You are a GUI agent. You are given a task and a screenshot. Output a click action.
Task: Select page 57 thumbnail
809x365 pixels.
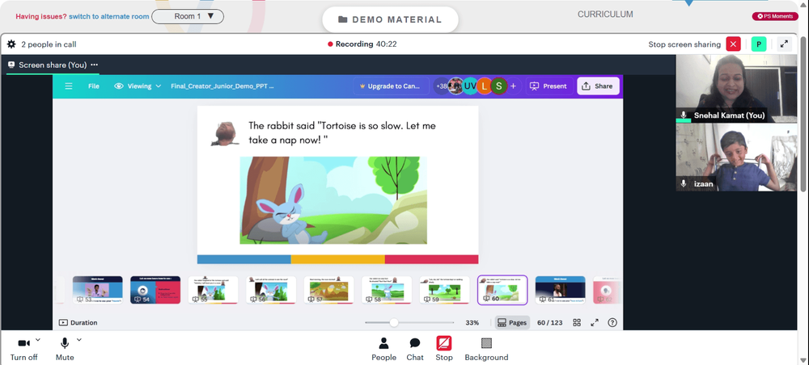[328, 290]
